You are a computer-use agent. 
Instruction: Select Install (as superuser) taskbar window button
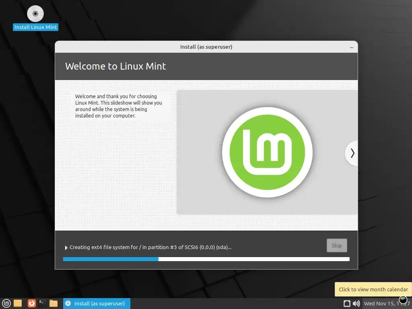point(97,303)
